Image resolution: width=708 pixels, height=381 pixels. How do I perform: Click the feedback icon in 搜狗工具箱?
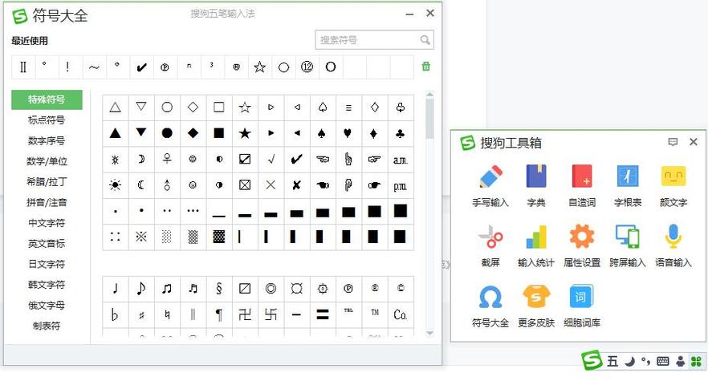tap(673, 142)
